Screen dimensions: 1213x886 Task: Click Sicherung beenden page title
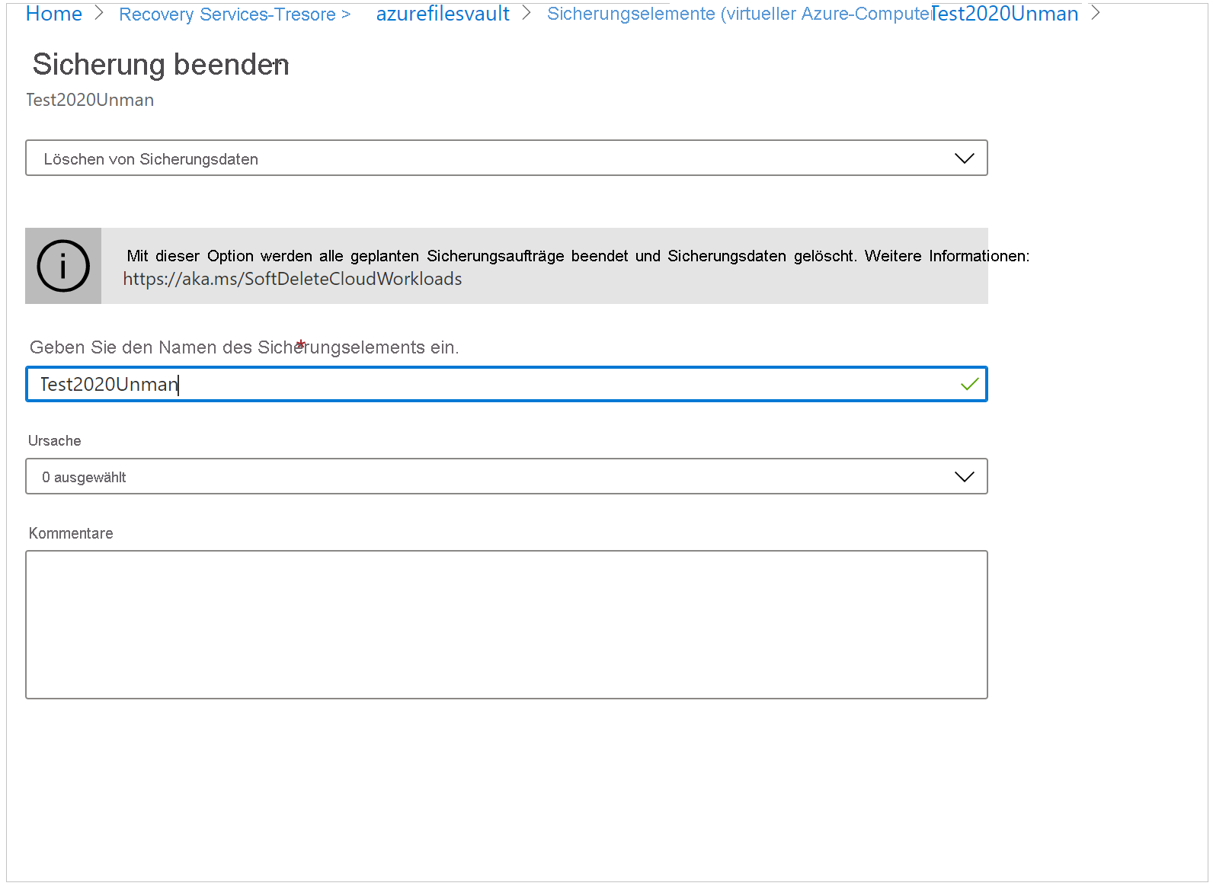click(x=161, y=65)
